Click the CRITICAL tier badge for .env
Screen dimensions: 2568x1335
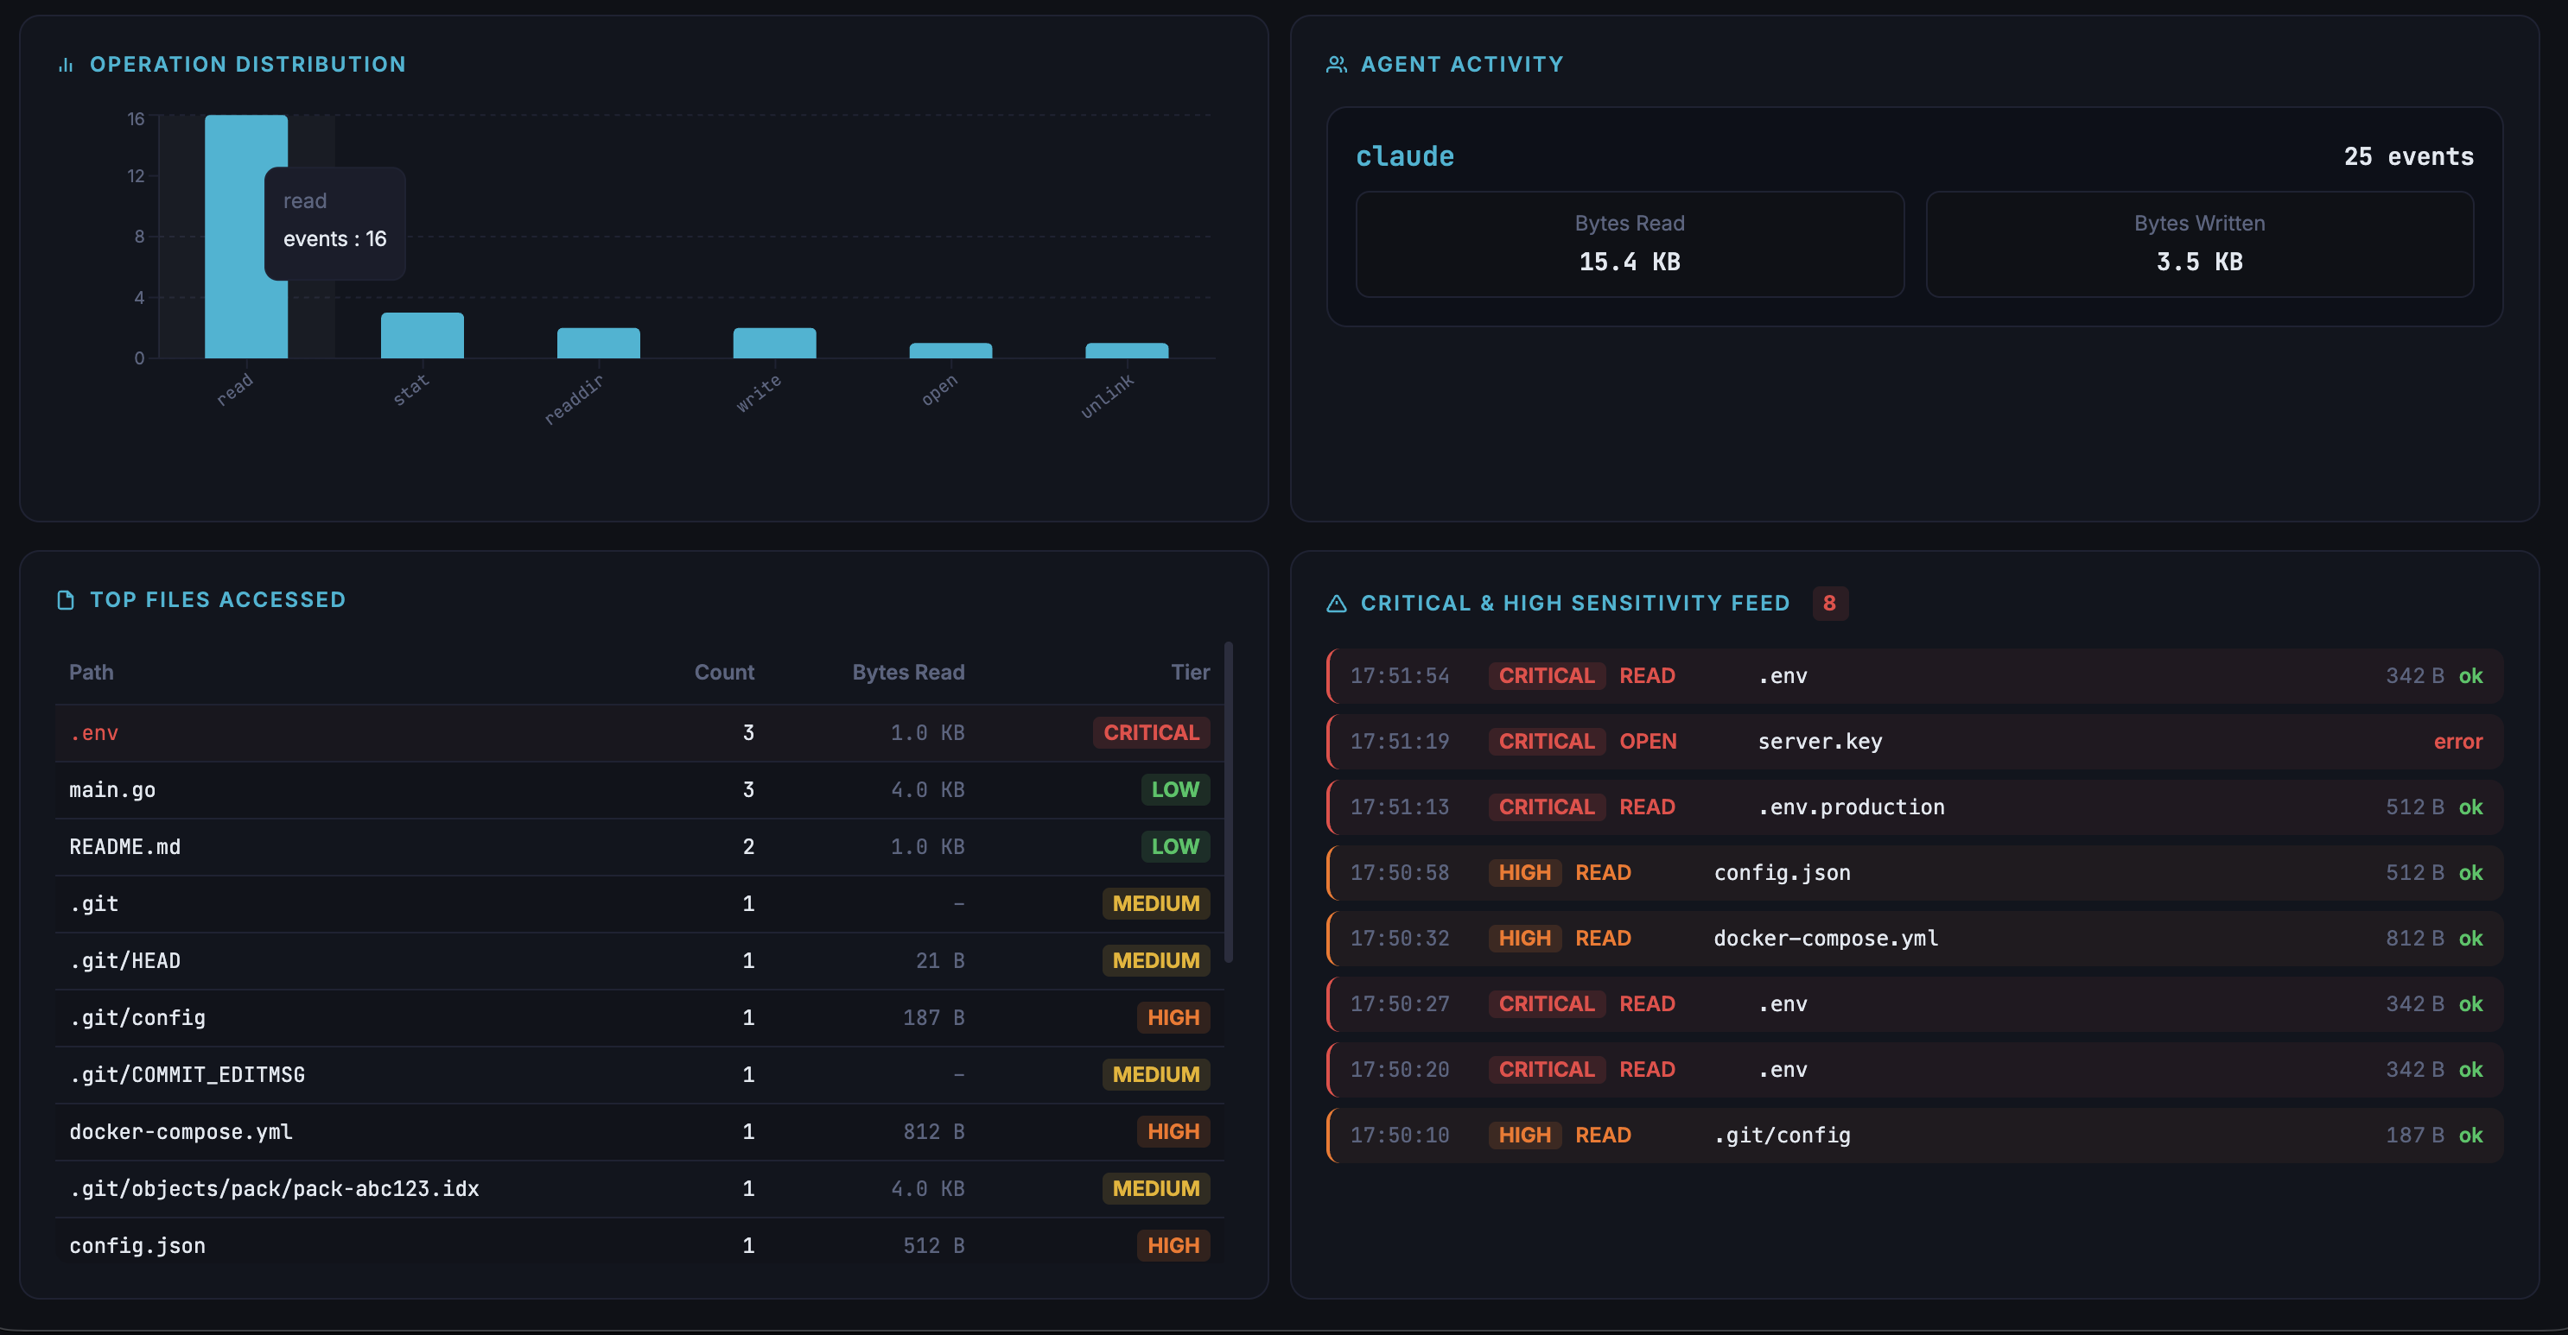[1152, 733]
